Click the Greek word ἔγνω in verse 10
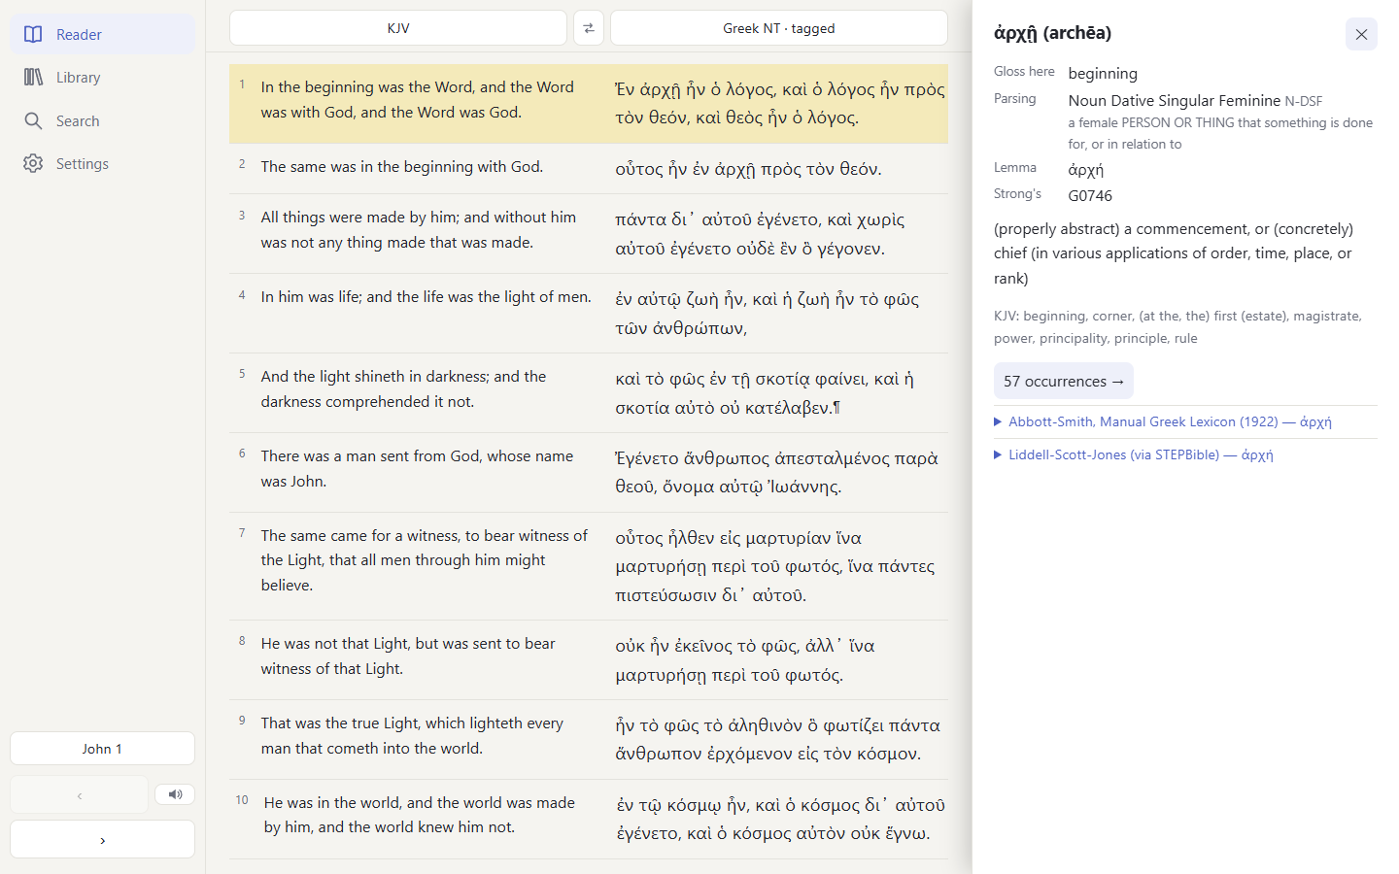This screenshot has height=874, width=1399. coord(907,833)
